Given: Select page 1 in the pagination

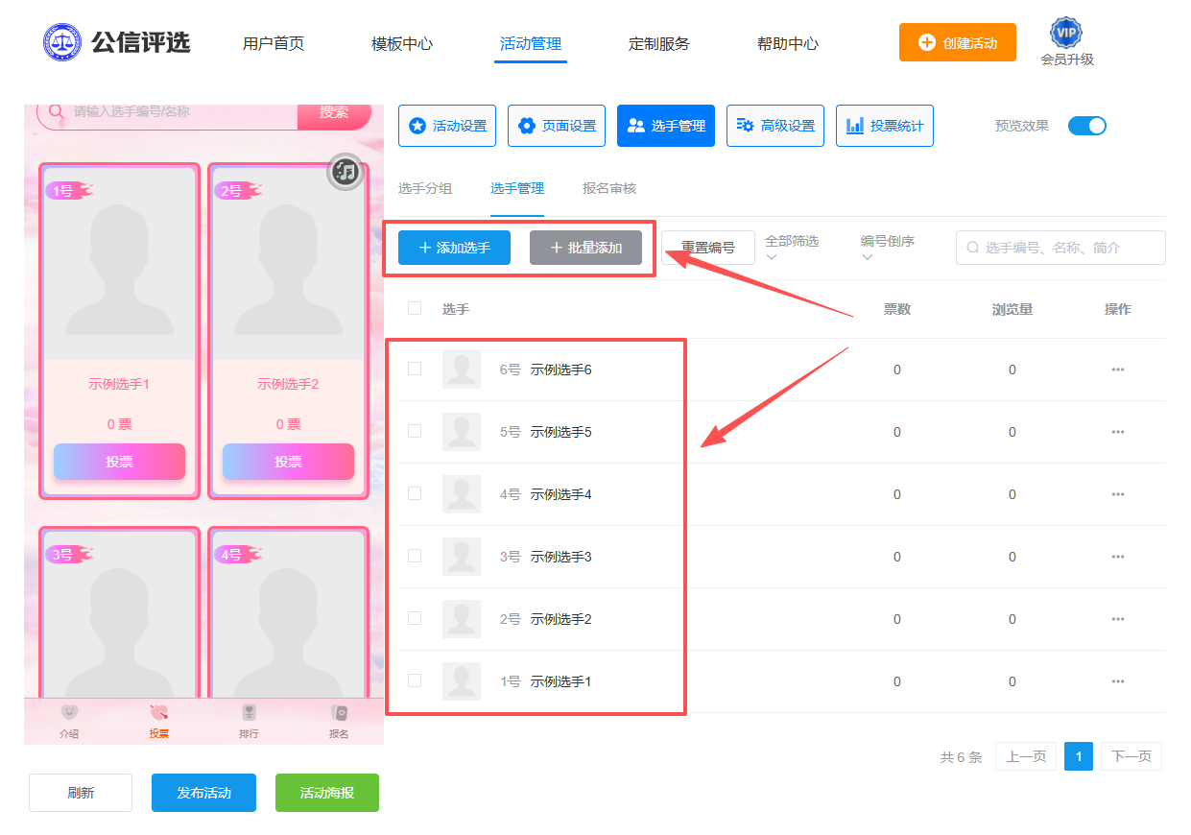Looking at the screenshot, I should tap(1079, 756).
